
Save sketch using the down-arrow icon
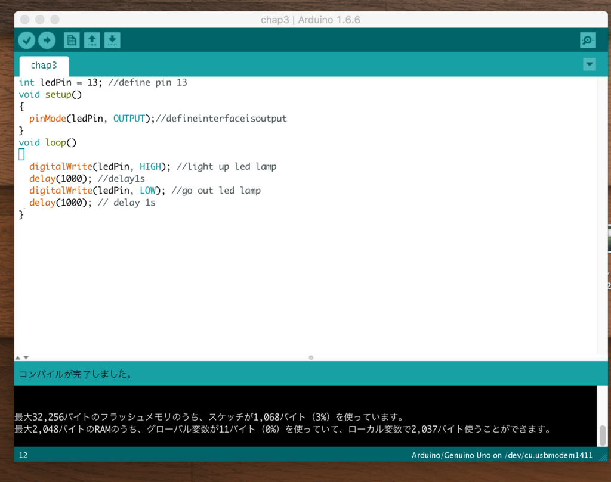(112, 40)
